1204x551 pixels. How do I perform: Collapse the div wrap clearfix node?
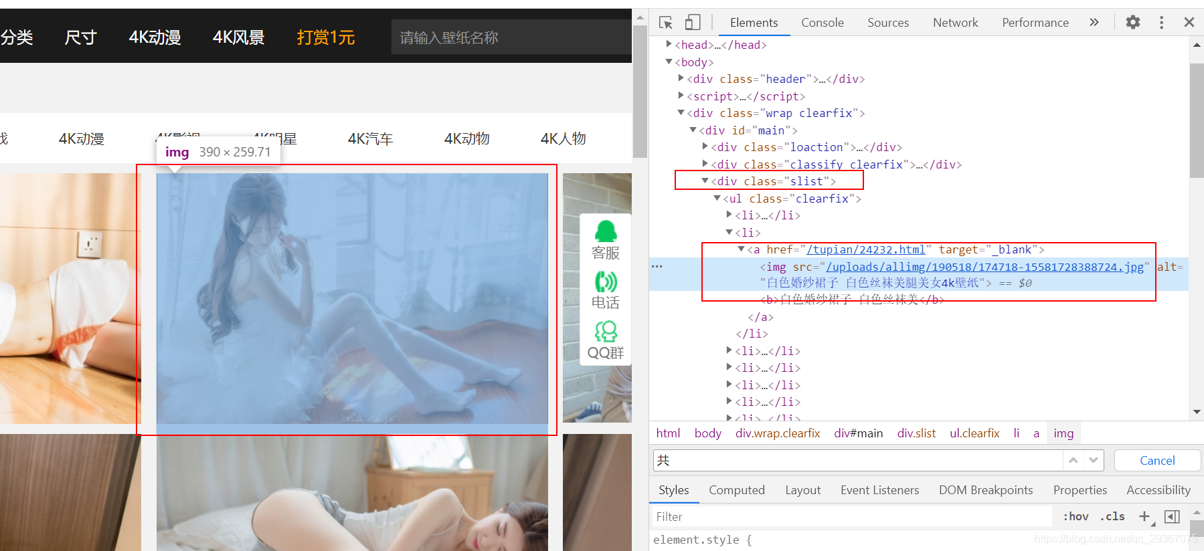click(x=681, y=112)
